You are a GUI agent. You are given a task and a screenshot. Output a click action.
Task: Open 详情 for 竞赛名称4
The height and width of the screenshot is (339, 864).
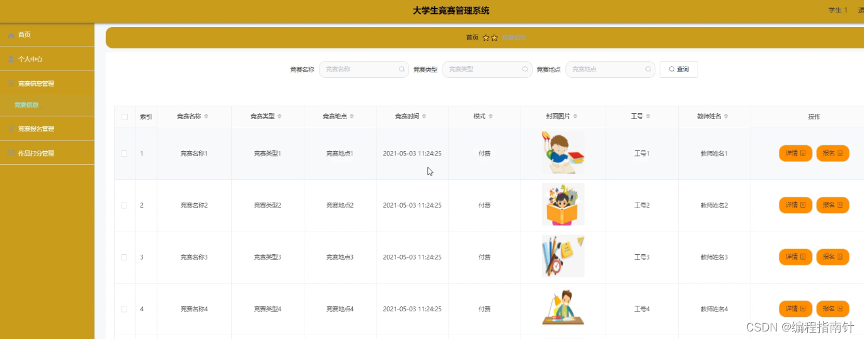[x=795, y=309]
